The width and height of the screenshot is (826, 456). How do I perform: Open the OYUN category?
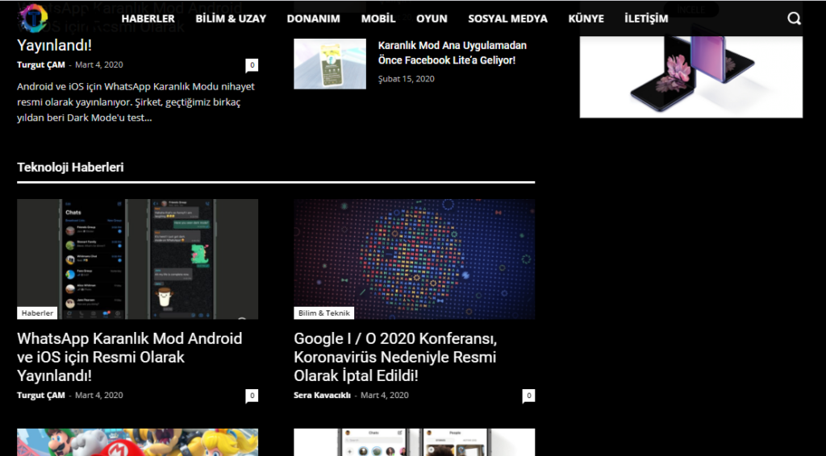[432, 19]
